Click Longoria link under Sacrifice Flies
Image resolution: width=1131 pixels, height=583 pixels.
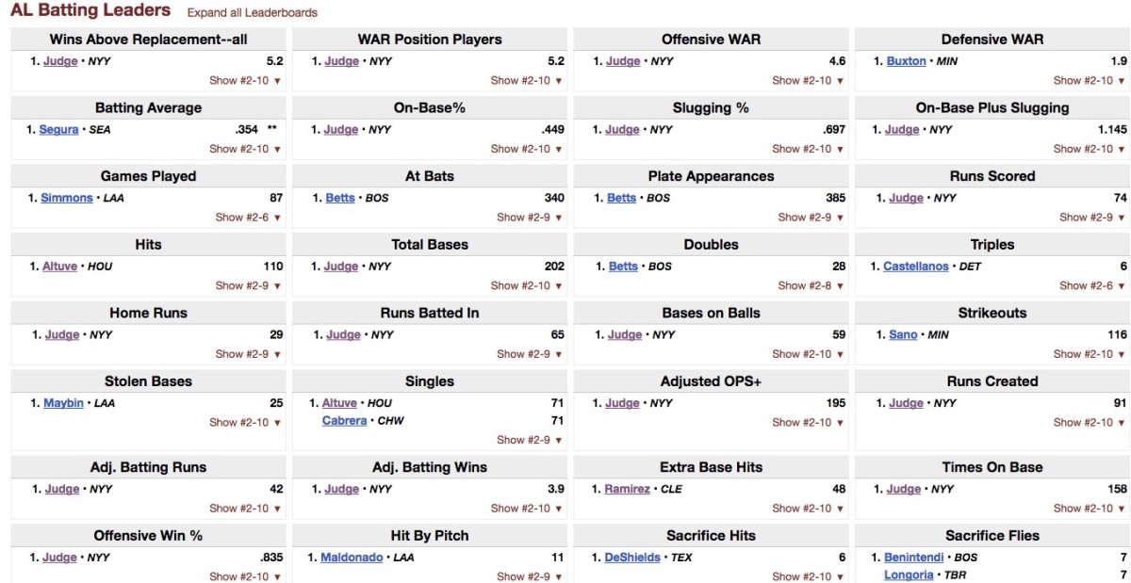point(909,575)
